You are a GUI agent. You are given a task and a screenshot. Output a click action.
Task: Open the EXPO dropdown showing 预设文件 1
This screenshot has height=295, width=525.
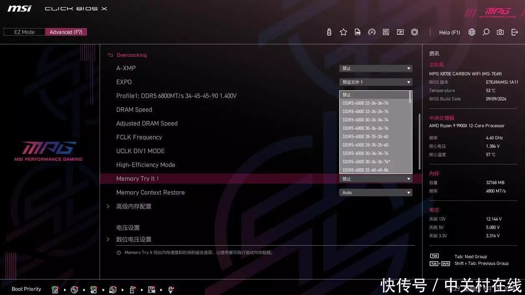(376, 82)
